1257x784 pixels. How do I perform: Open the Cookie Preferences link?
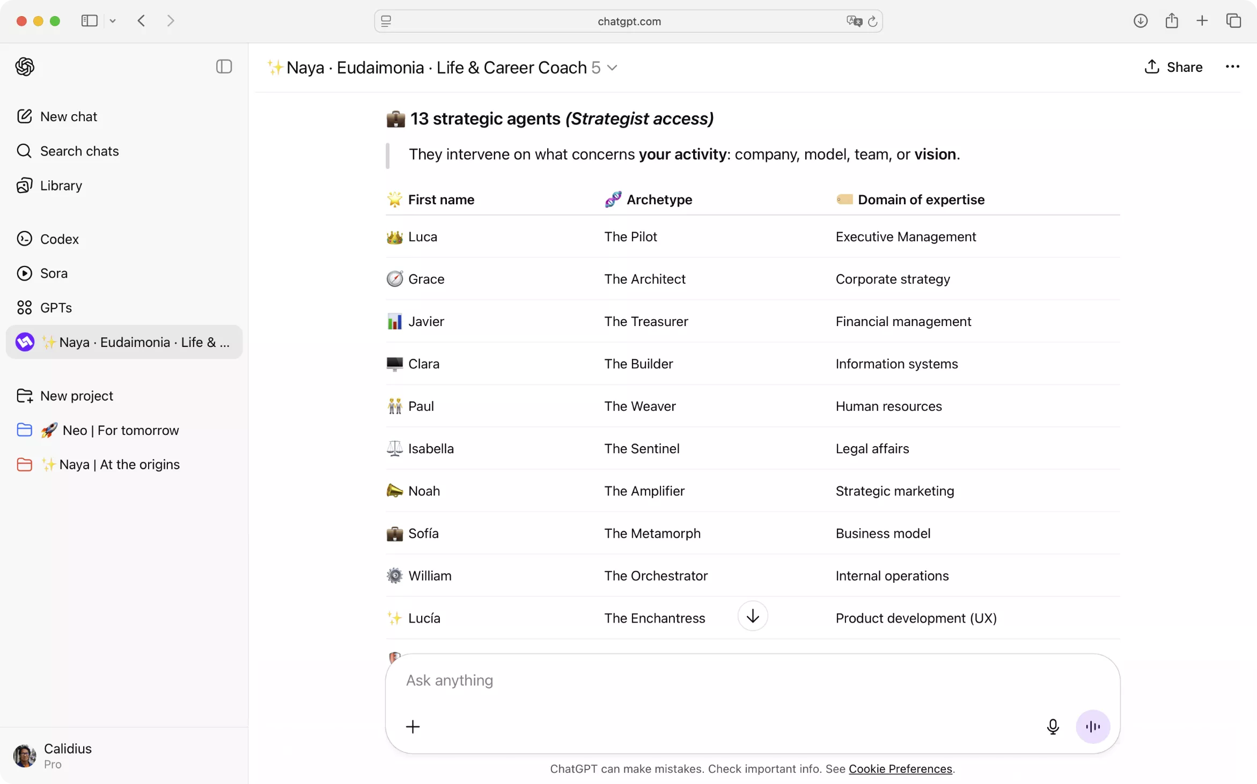[x=900, y=768]
